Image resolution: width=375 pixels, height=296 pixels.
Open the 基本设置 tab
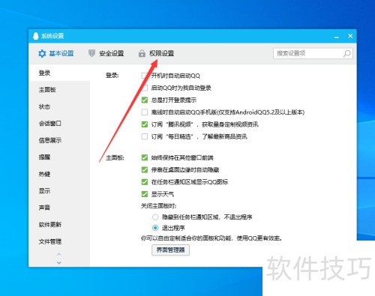pos(55,53)
